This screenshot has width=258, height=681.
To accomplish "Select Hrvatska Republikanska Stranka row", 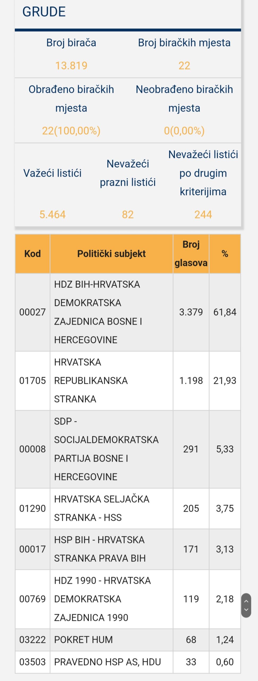I will (128, 381).
